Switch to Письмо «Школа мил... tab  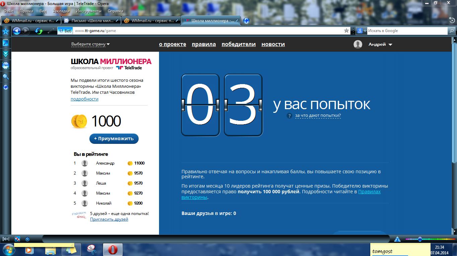point(91,21)
